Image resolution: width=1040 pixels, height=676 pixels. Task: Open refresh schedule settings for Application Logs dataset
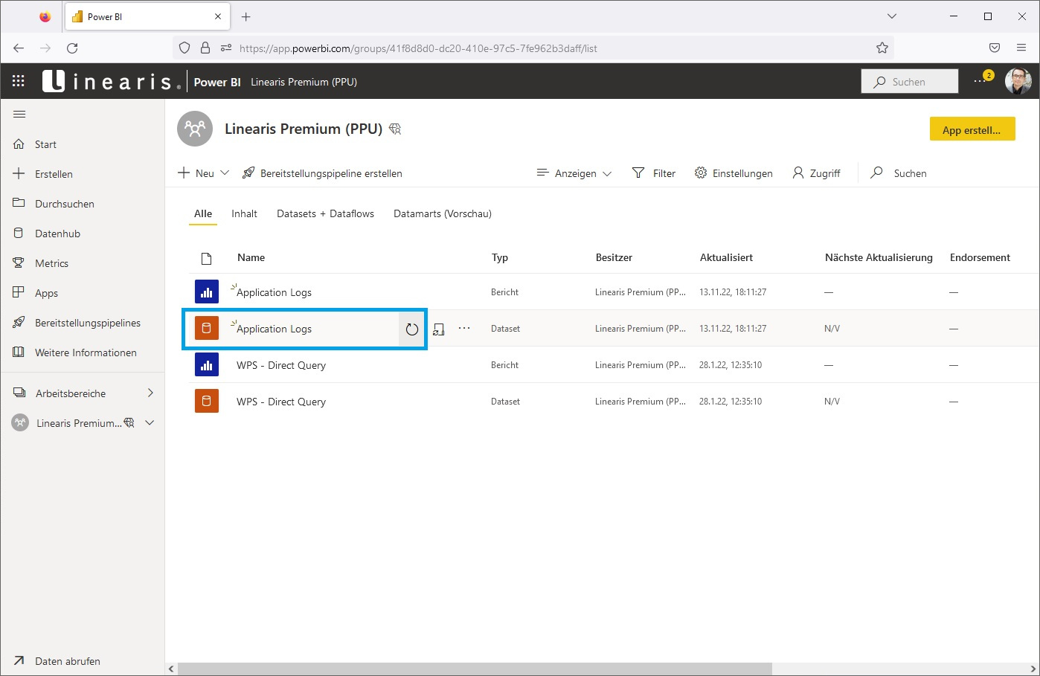pos(439,329)
